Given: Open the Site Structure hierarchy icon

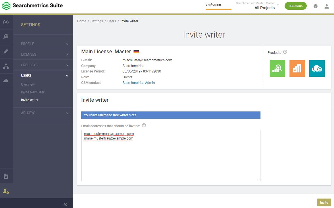Looking at the screenshot, I should click(x=6, y=66).
